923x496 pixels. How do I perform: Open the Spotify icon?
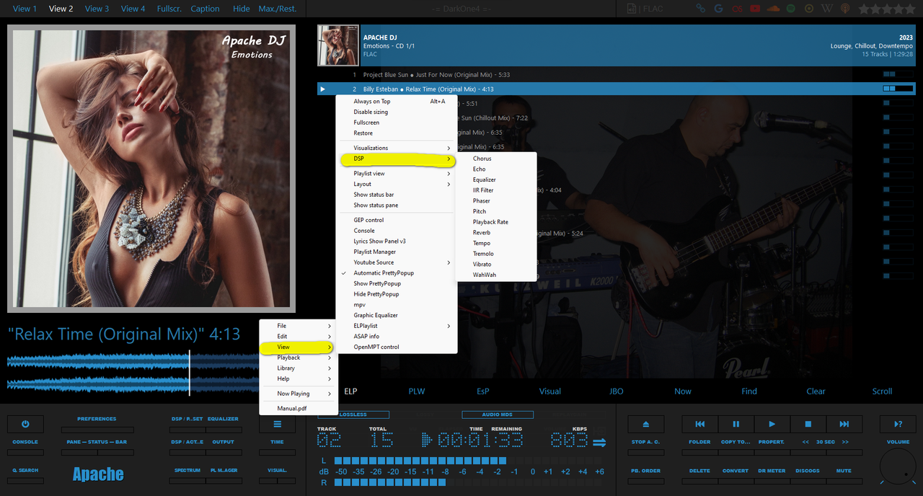[791, 9]
